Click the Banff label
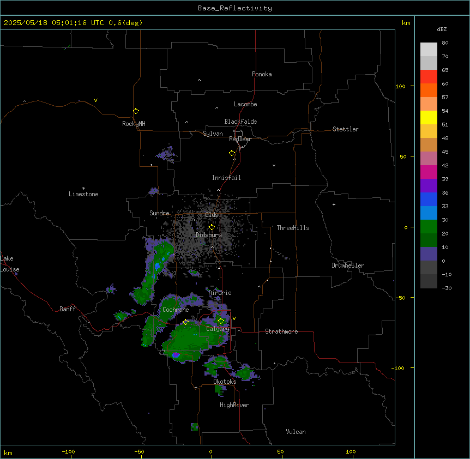The image size is (470, 459). tap(68, 309)
